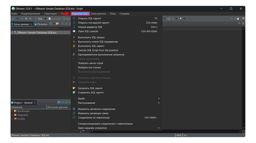
Task: Expand the Diagrams tree node
Action: coord(12,115)
